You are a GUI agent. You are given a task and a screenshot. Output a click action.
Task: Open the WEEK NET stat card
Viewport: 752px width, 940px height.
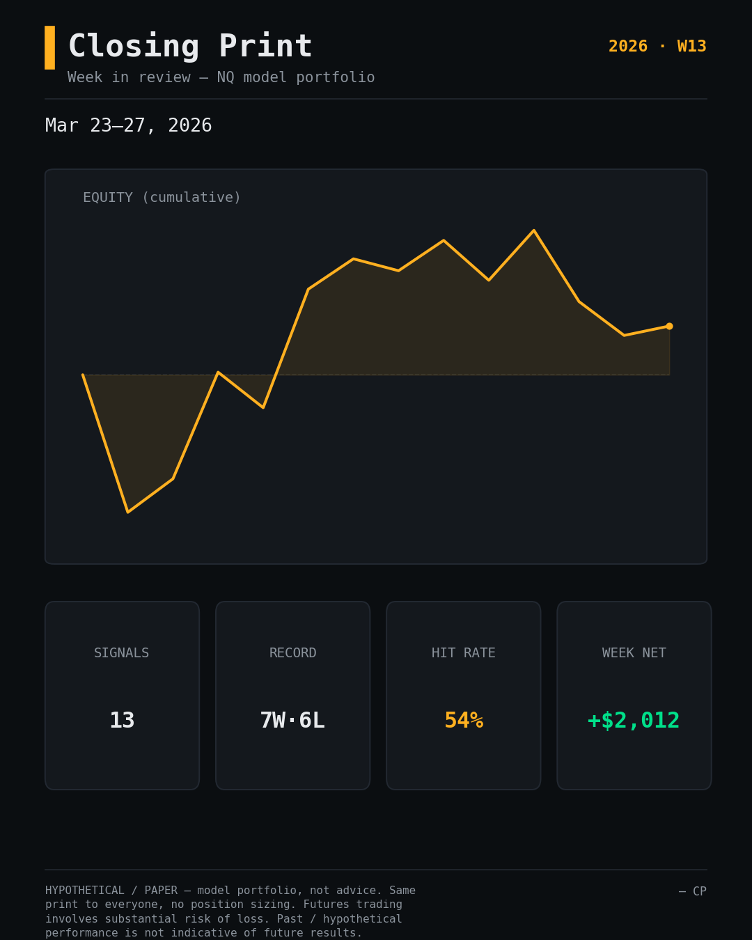pyautogui.click(x=634, y=696)
